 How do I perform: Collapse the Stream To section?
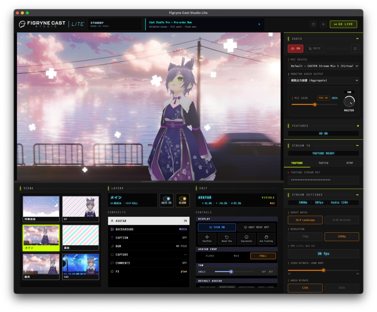[x=357, y=146]
